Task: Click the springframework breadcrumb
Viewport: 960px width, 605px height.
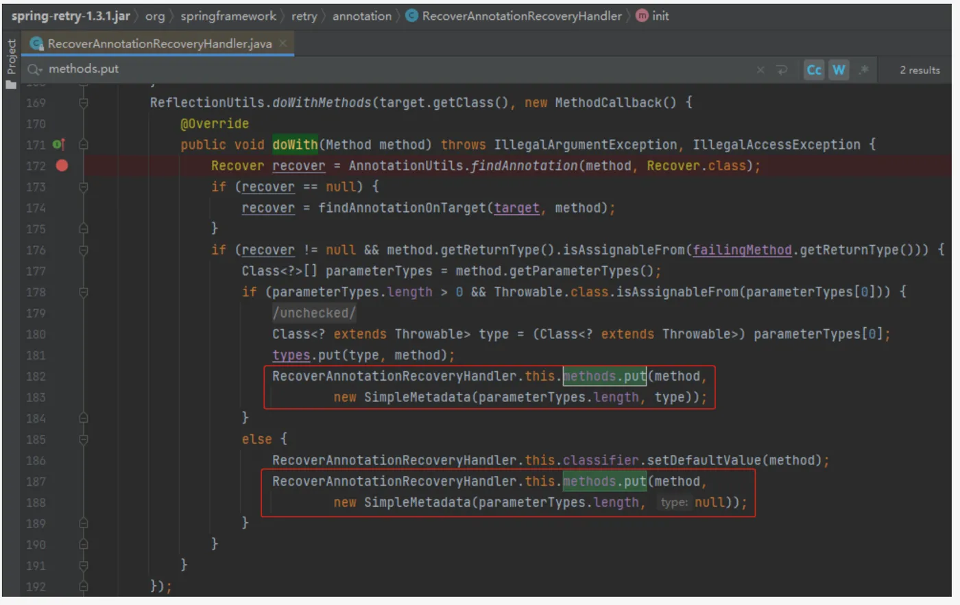Action: point(228,16)
